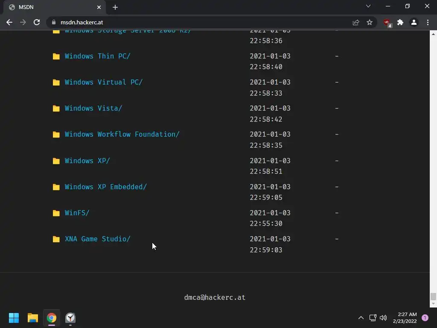Open the Windows XP folder link

87,161
